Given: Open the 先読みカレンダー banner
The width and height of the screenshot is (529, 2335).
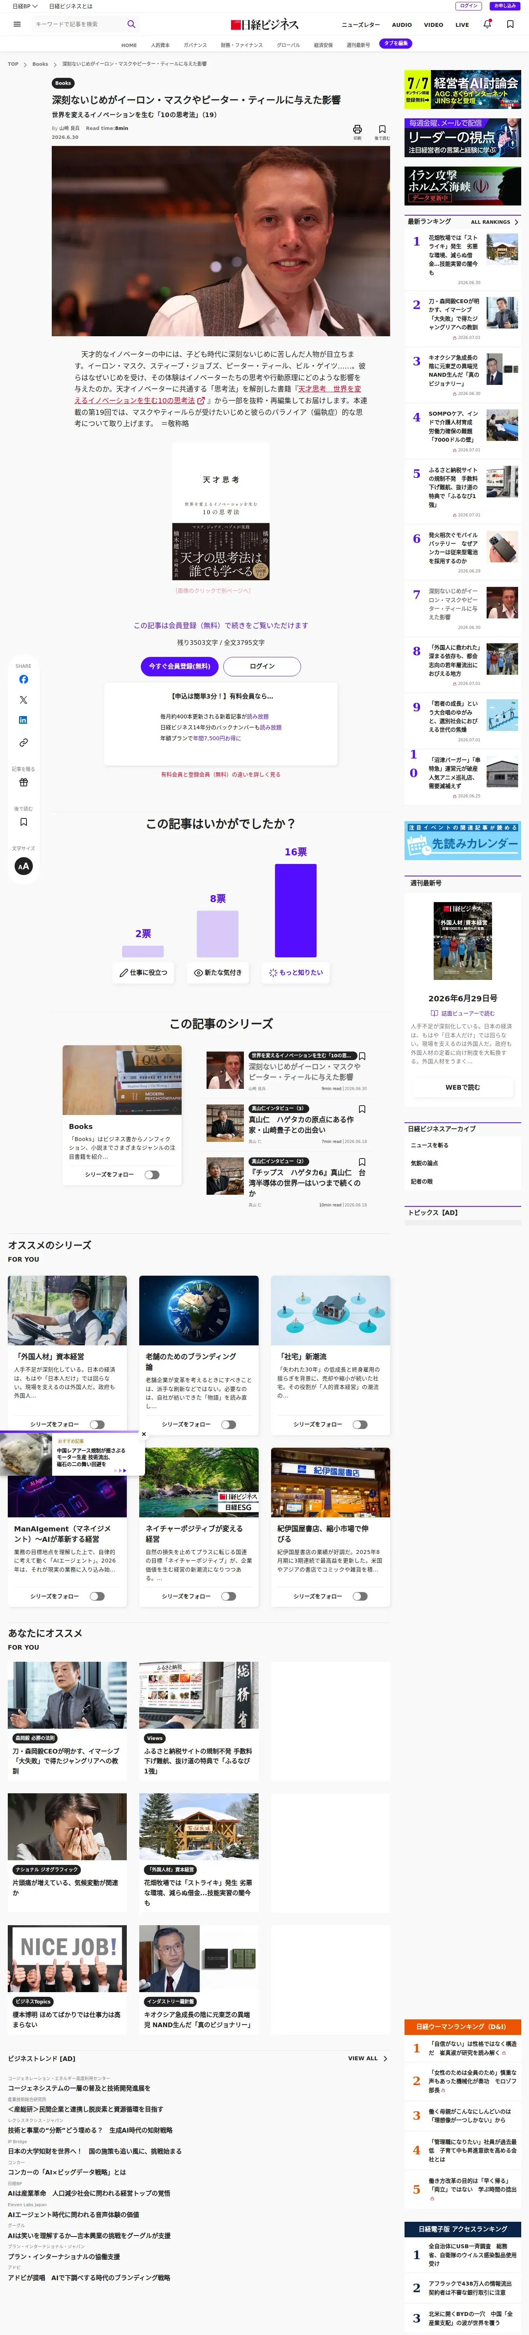Looking at the screenshot, I should pyautogui.click(x=463, y=840).
